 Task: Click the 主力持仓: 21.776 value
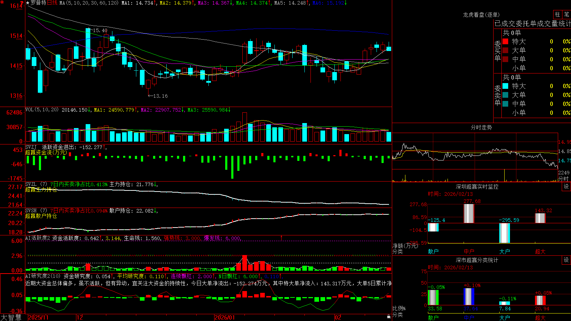132,184
